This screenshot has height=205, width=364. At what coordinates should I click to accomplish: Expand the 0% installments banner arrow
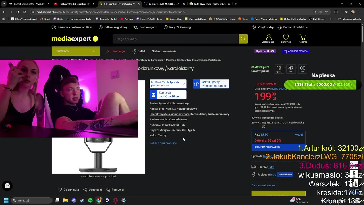point(184,84)
